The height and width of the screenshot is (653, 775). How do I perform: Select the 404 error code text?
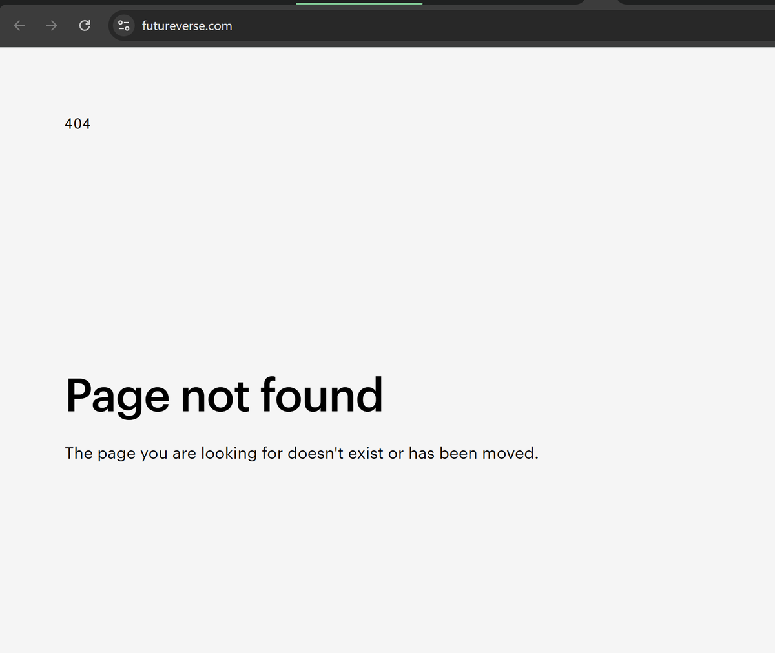[x=77, y=124]
